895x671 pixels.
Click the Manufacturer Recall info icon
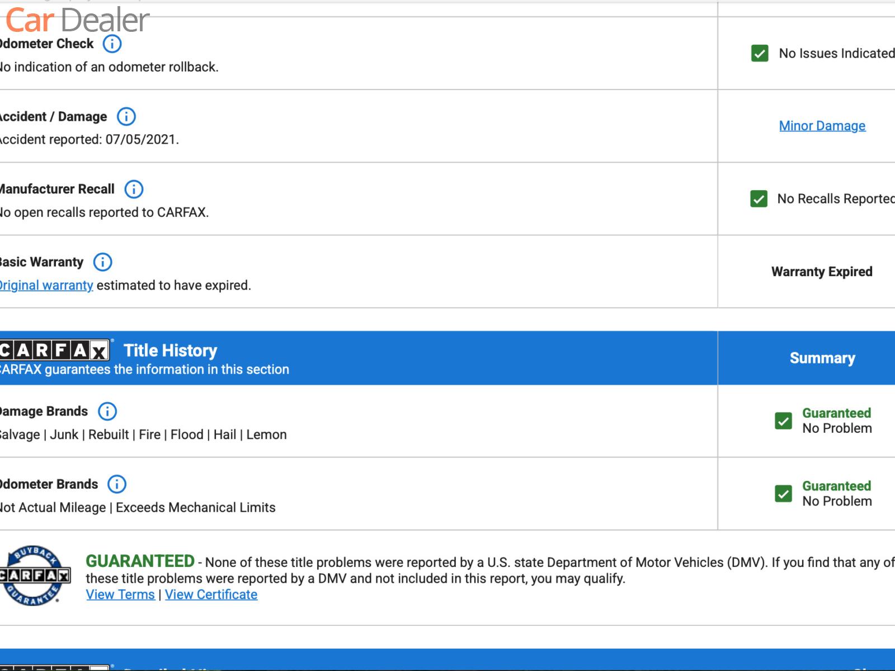point(133,189)
